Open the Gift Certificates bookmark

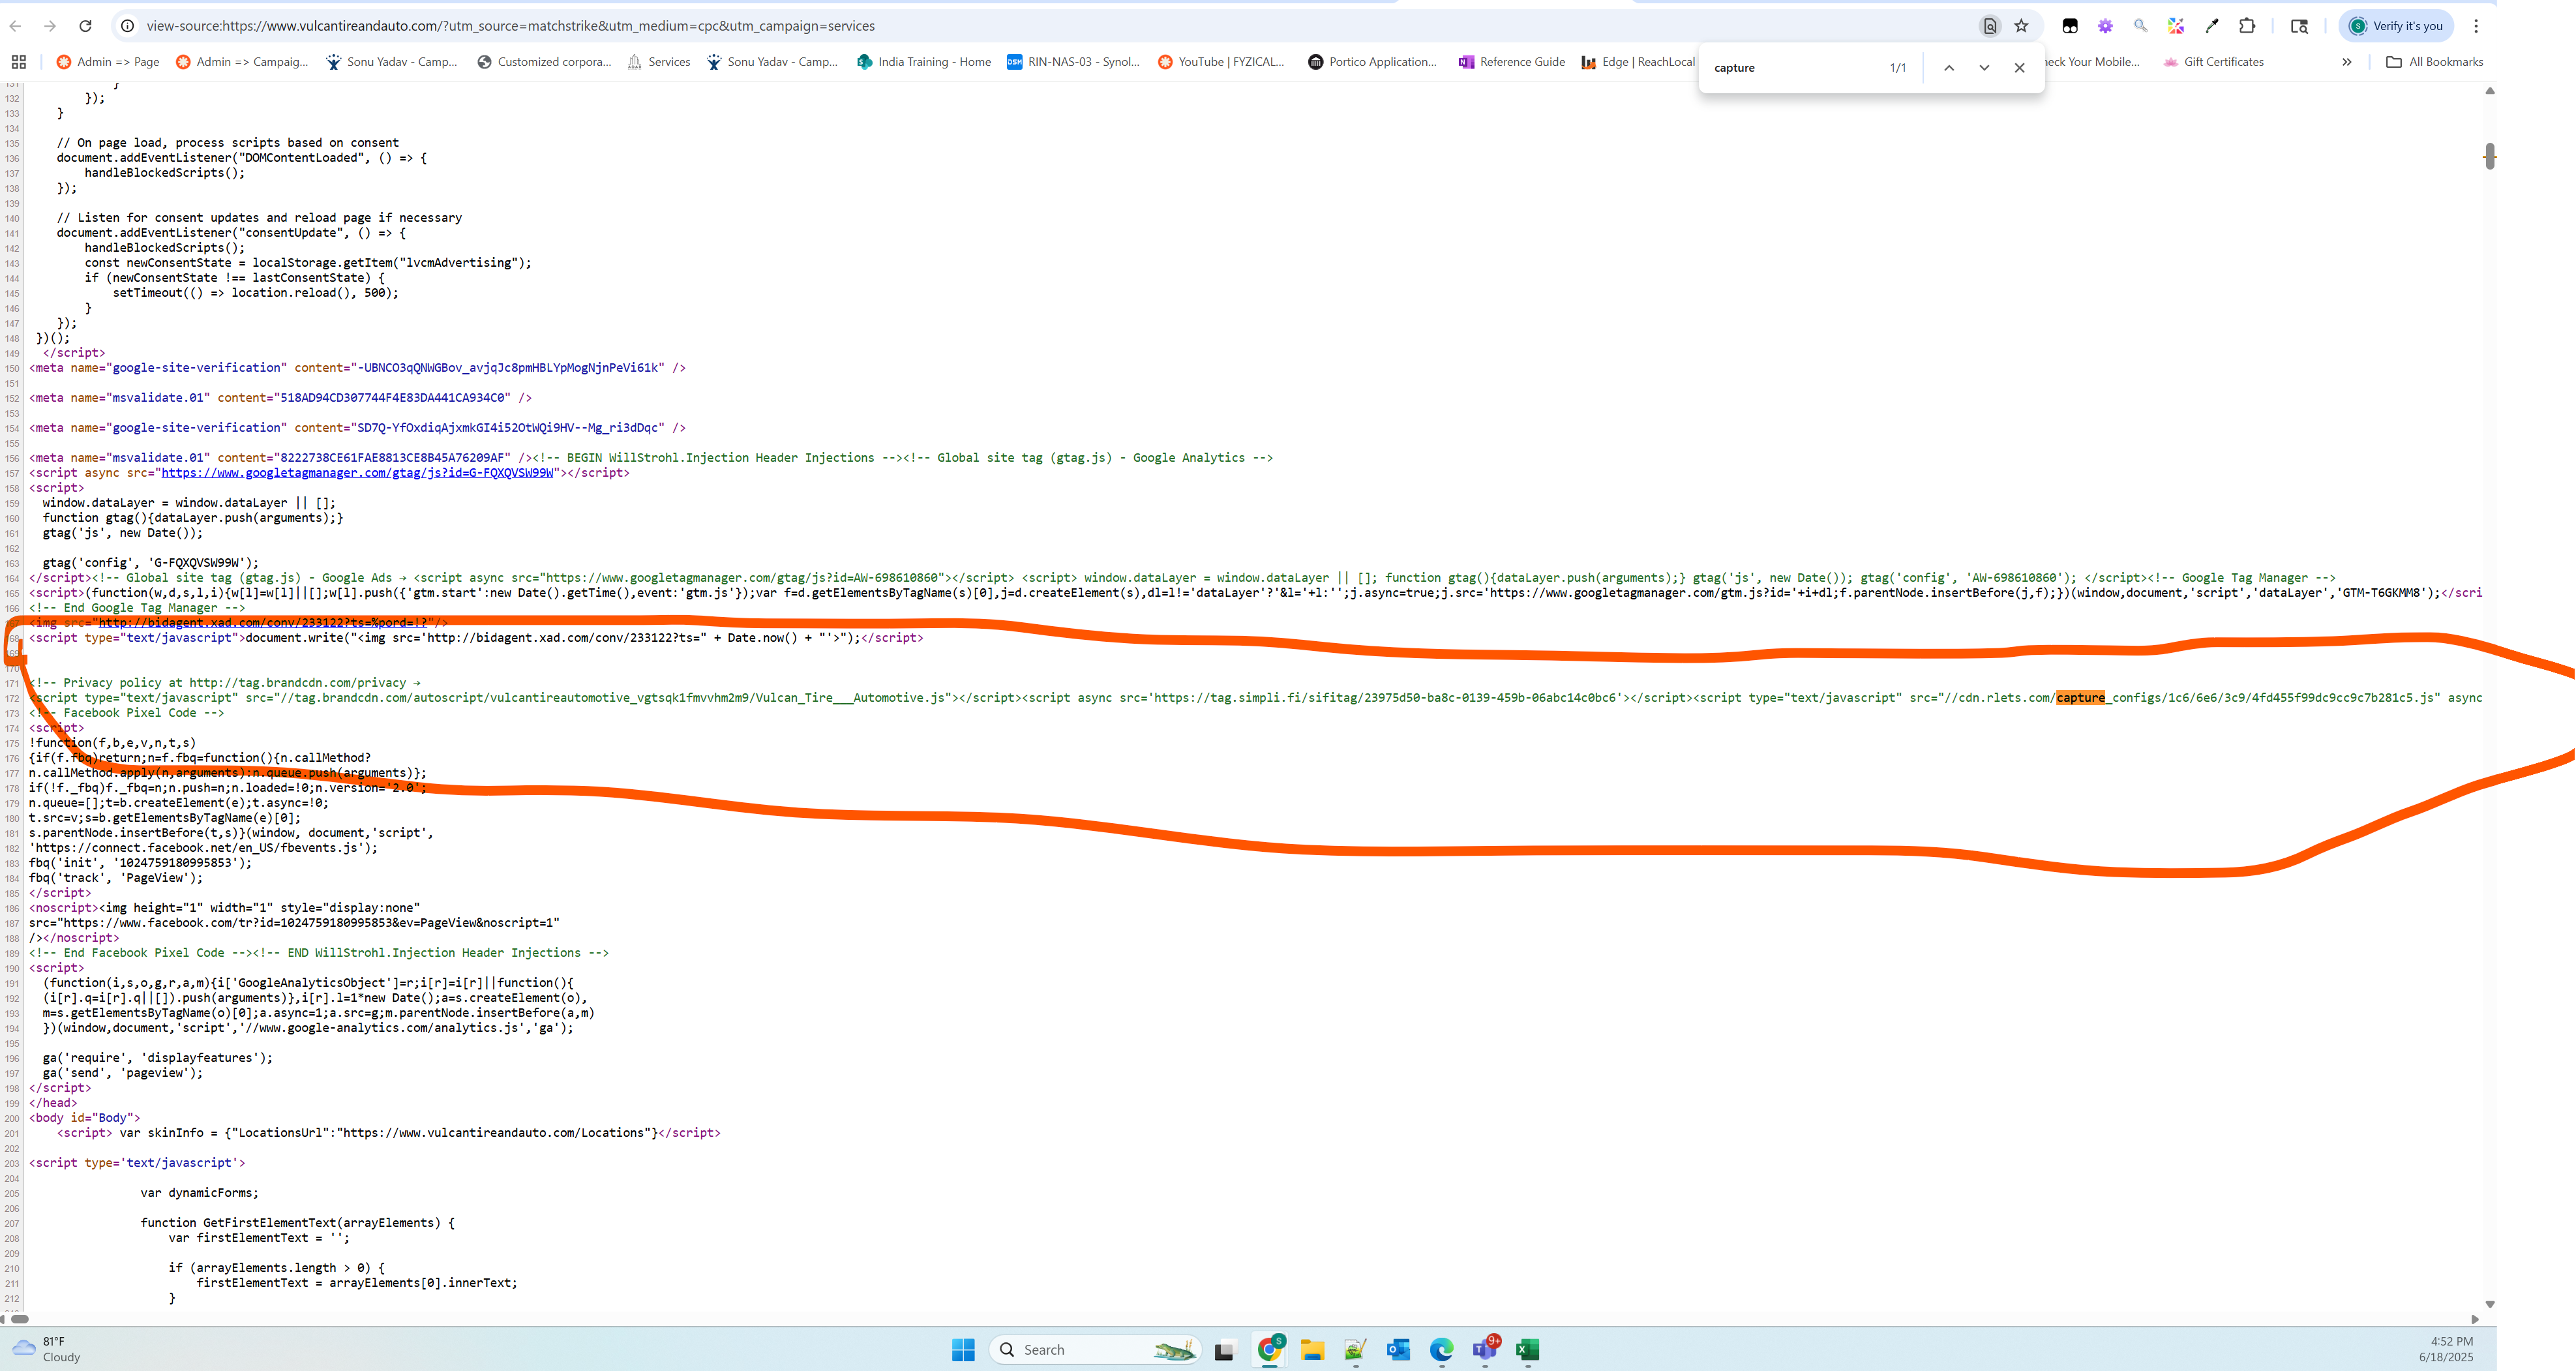click(2213, 62)
